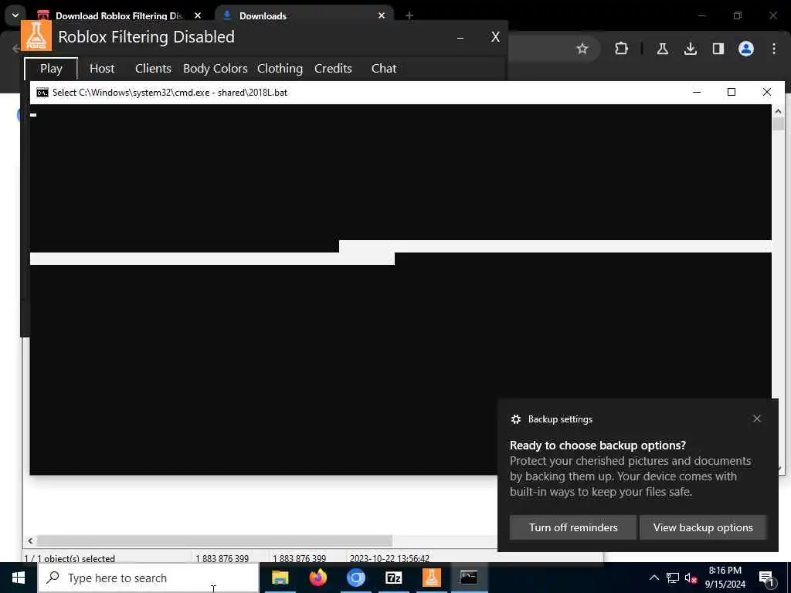Click the muted volume tray icon
This screenshot has height=593, width=791.
click(x=691, y=578)
